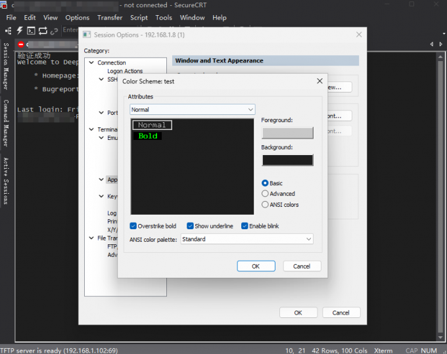Viewport: 447px width, 354px height.
Task: Click the Background color swatch
Action: pyautogui.click(x=287, y=160)
